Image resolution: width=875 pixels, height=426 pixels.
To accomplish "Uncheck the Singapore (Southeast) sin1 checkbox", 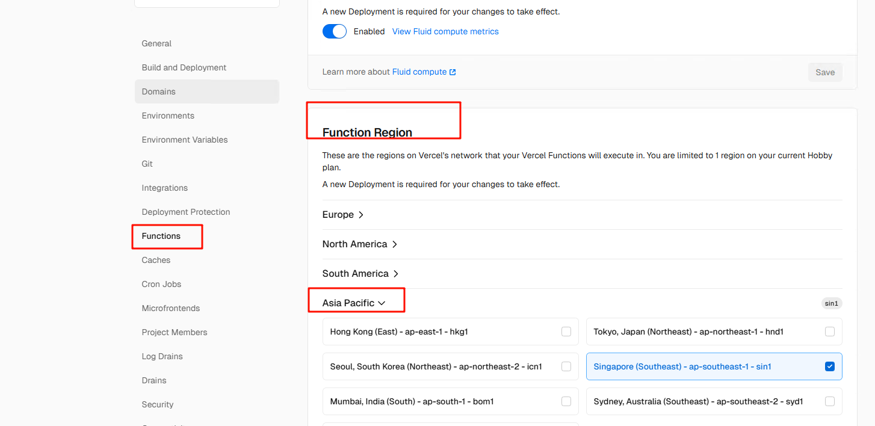I will coord(830,366).
